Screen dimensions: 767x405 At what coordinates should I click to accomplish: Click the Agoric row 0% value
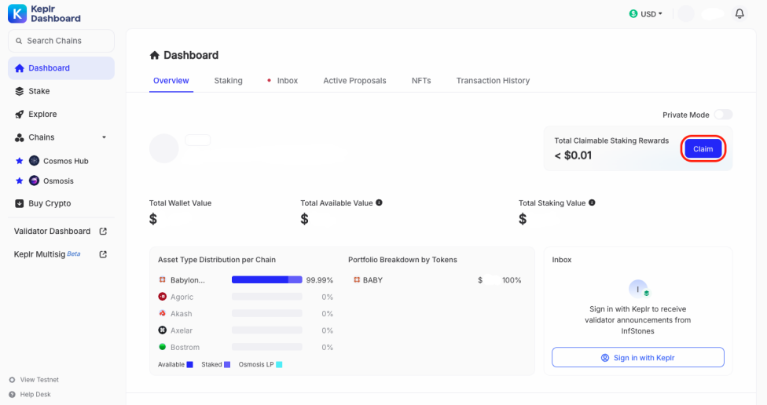pyautogui.click(x=327, y=297)
